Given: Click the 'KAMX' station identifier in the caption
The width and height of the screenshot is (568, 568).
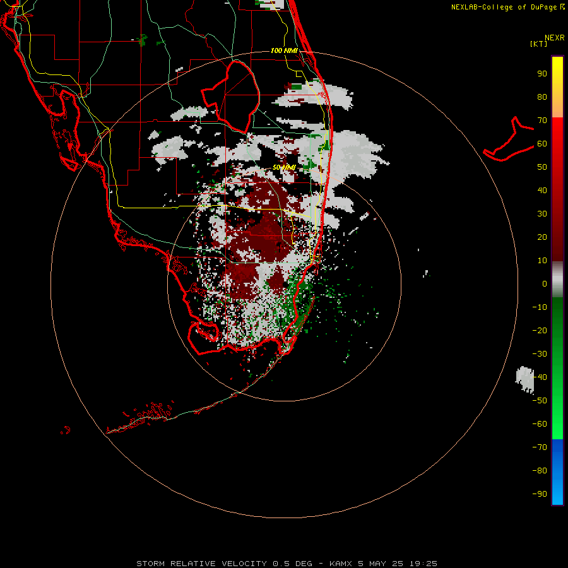Looking at the screenshot, I should [x=341, y=564].
